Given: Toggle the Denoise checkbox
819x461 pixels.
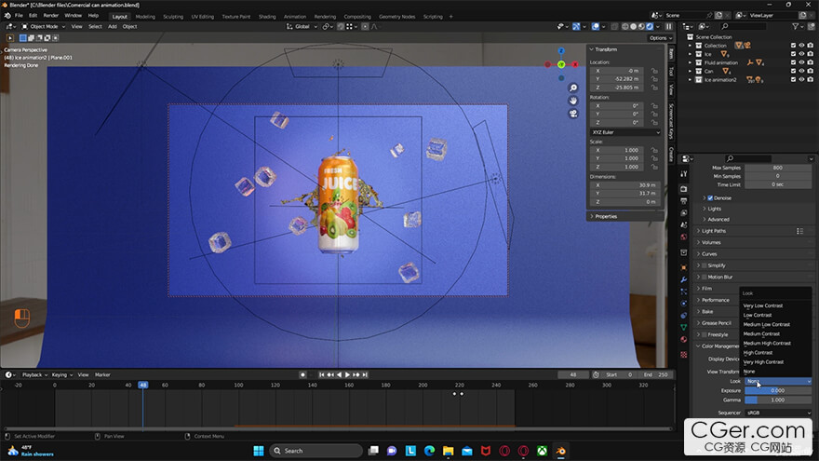Looking at the screenshot, I should (710, 198).
